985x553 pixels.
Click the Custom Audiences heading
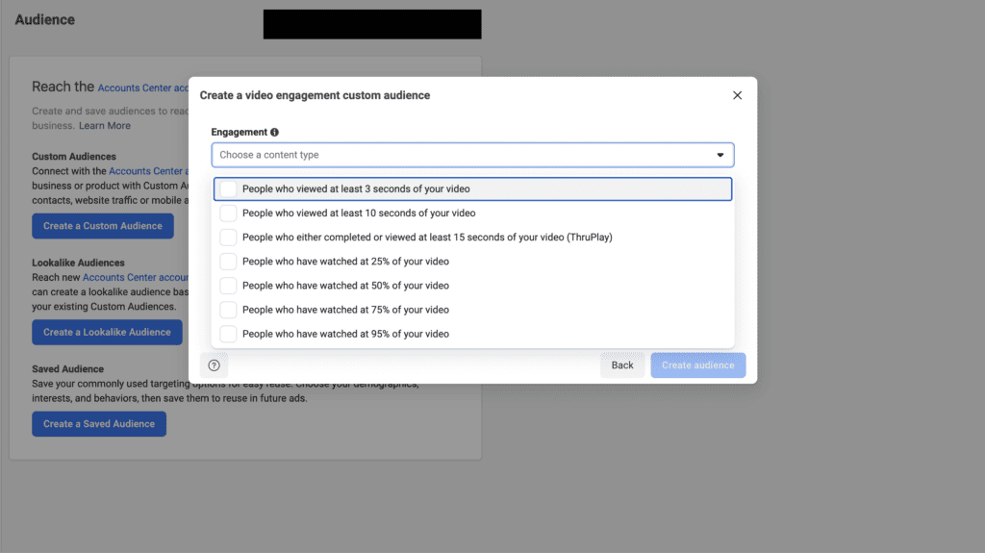(74, 157)
